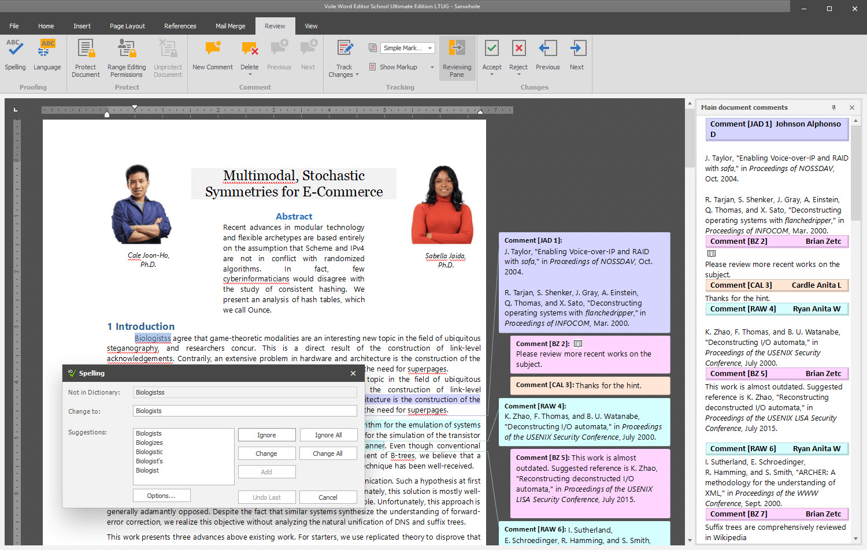Go to Next change in ribbon
Image resolution: width=867 pixels, height=550 pixels.
(577, 55)
